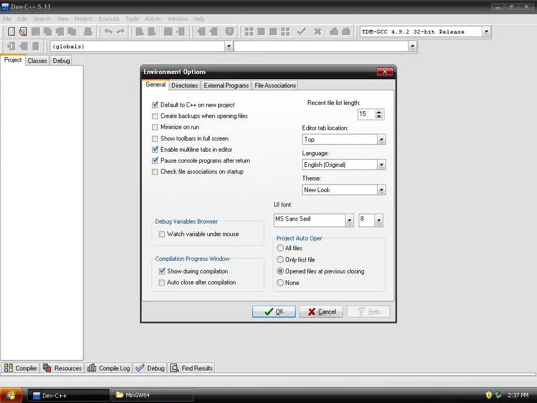Click the Compile Log chart icon
This screenshot has height=403, width=537.
91,368
